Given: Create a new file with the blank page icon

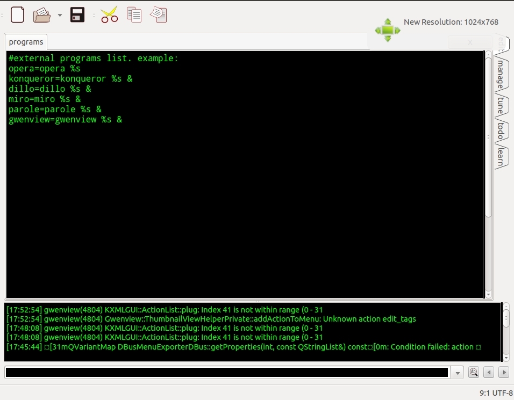Looking at the screenshot, I should click(17, 14).
